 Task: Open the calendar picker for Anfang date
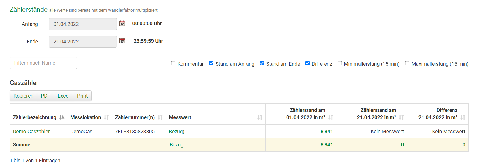tap(122, 24)
